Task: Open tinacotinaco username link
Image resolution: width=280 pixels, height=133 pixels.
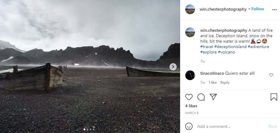Action: click(212, 73)
